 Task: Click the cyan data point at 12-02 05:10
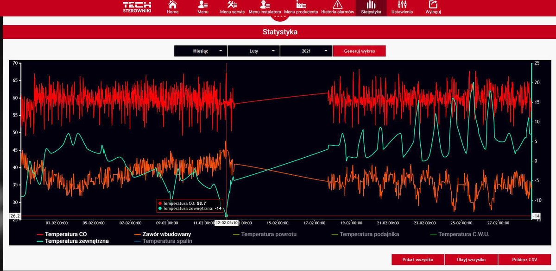pyautogui.click(x=227, y=216)
